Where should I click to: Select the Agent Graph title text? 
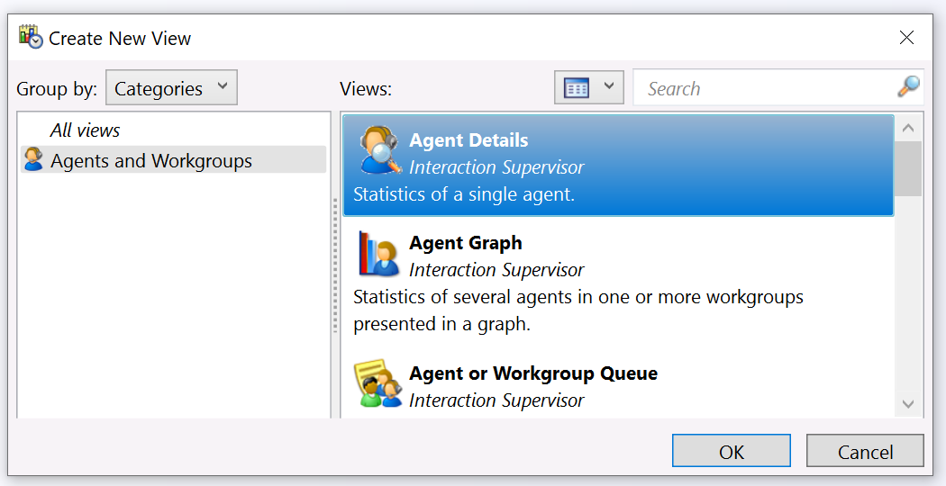pos(466,243)
